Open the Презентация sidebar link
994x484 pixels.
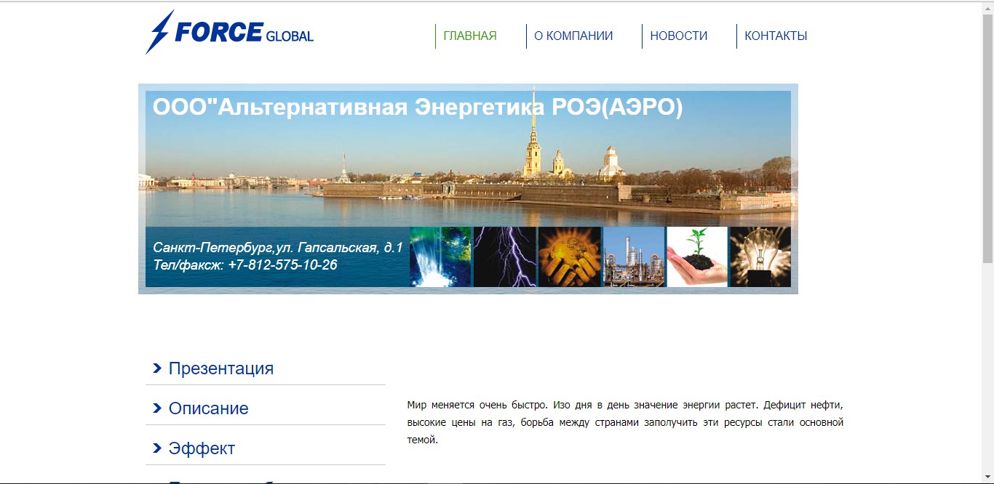[x=221, y=368]
